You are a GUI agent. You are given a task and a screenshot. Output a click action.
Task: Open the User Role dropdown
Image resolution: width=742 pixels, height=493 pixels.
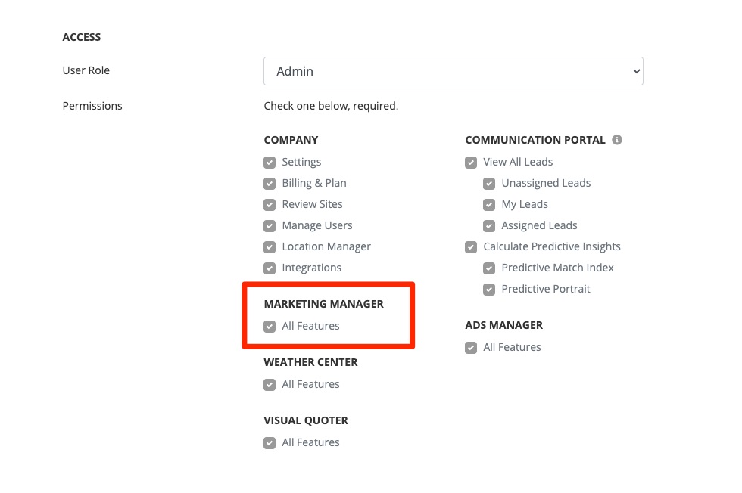(x=453, y=71)
